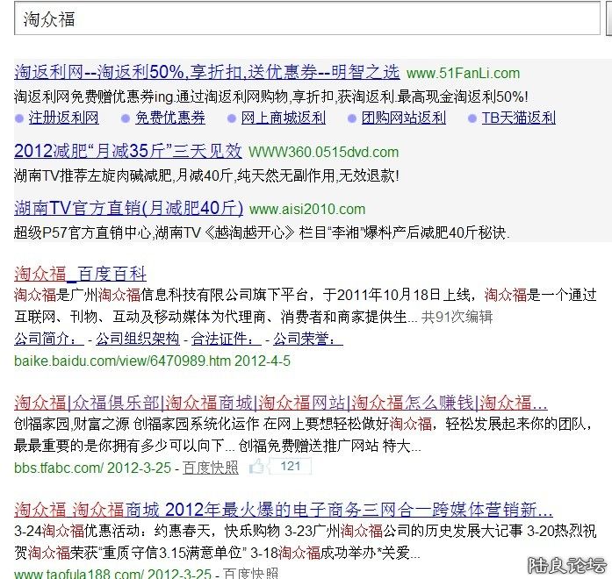Open the 免费优惠券 sublink

(170, 118)
